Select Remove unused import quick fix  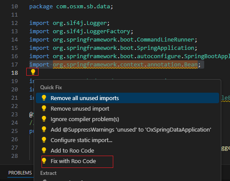tap(127, 109)
